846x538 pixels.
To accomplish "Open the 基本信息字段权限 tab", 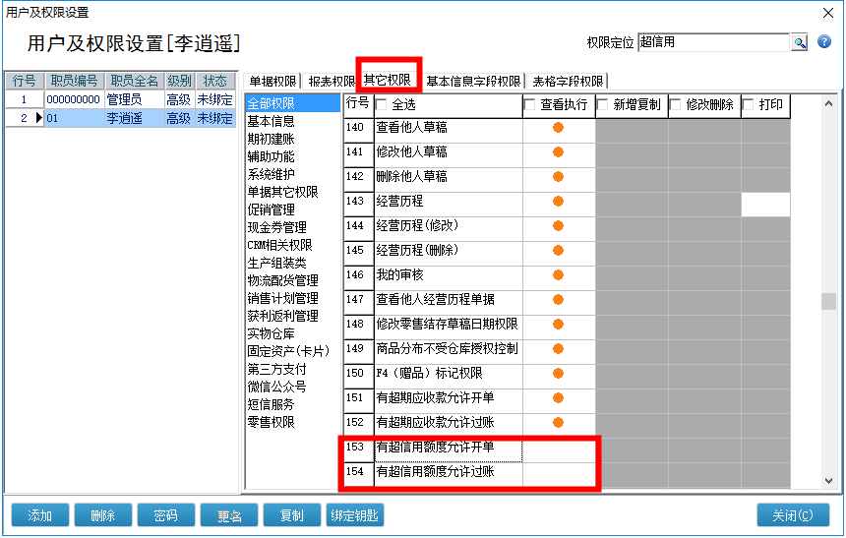I will pos(473,82).
